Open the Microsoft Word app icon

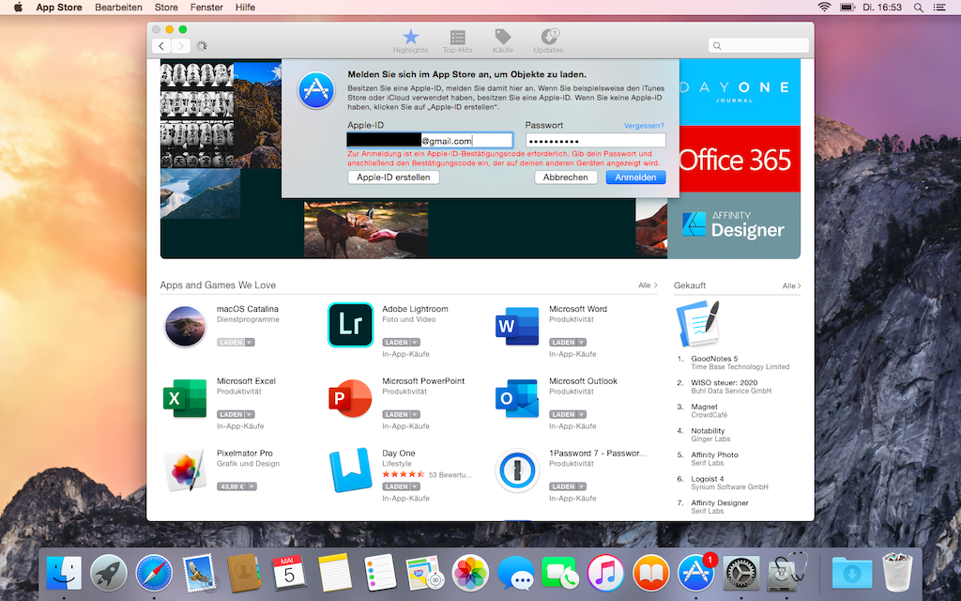(x=517, y=326)
